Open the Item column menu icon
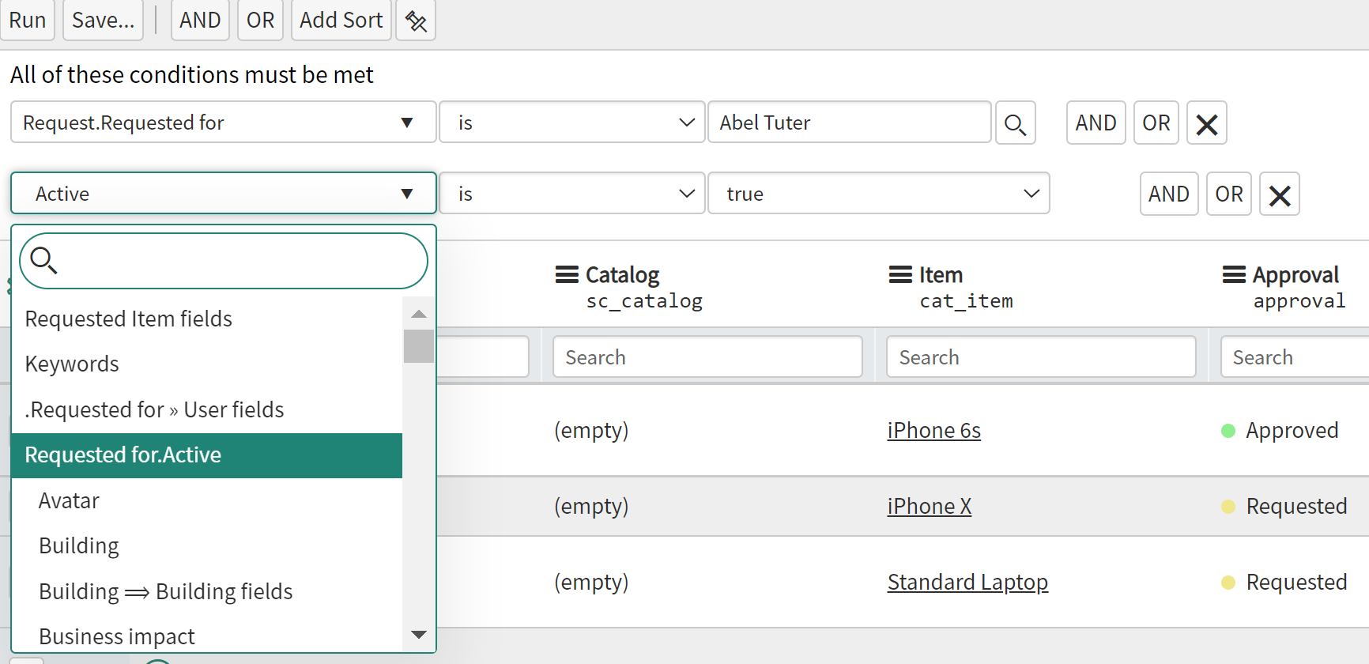 click(900, 275)
